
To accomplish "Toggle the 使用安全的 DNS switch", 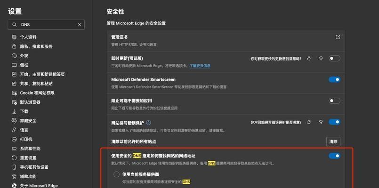I will [x=334, y=156].
